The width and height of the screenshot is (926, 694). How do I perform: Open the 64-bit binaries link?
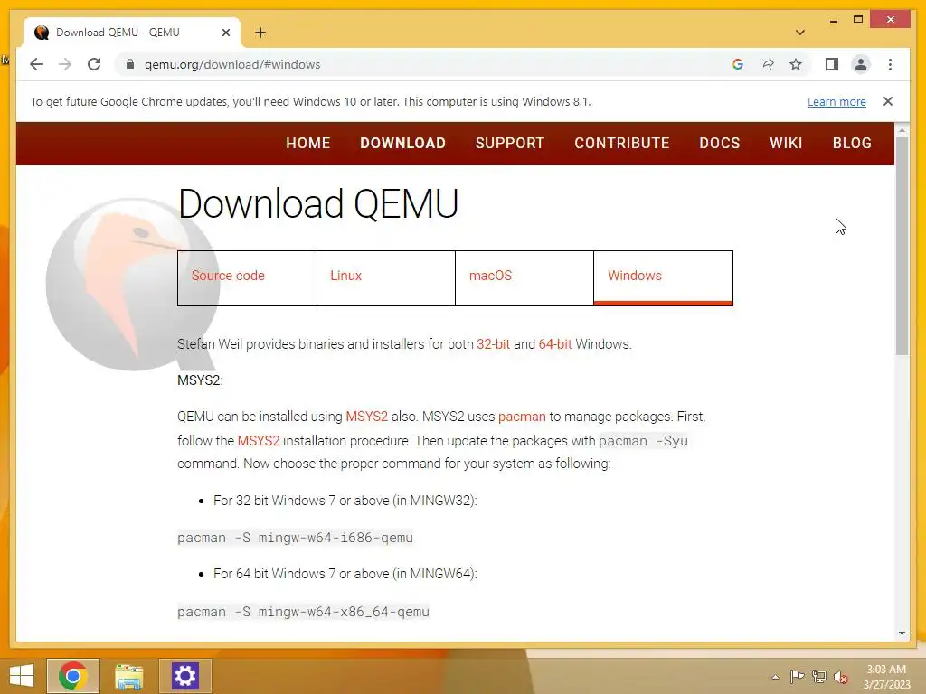[x=554, y=344]
